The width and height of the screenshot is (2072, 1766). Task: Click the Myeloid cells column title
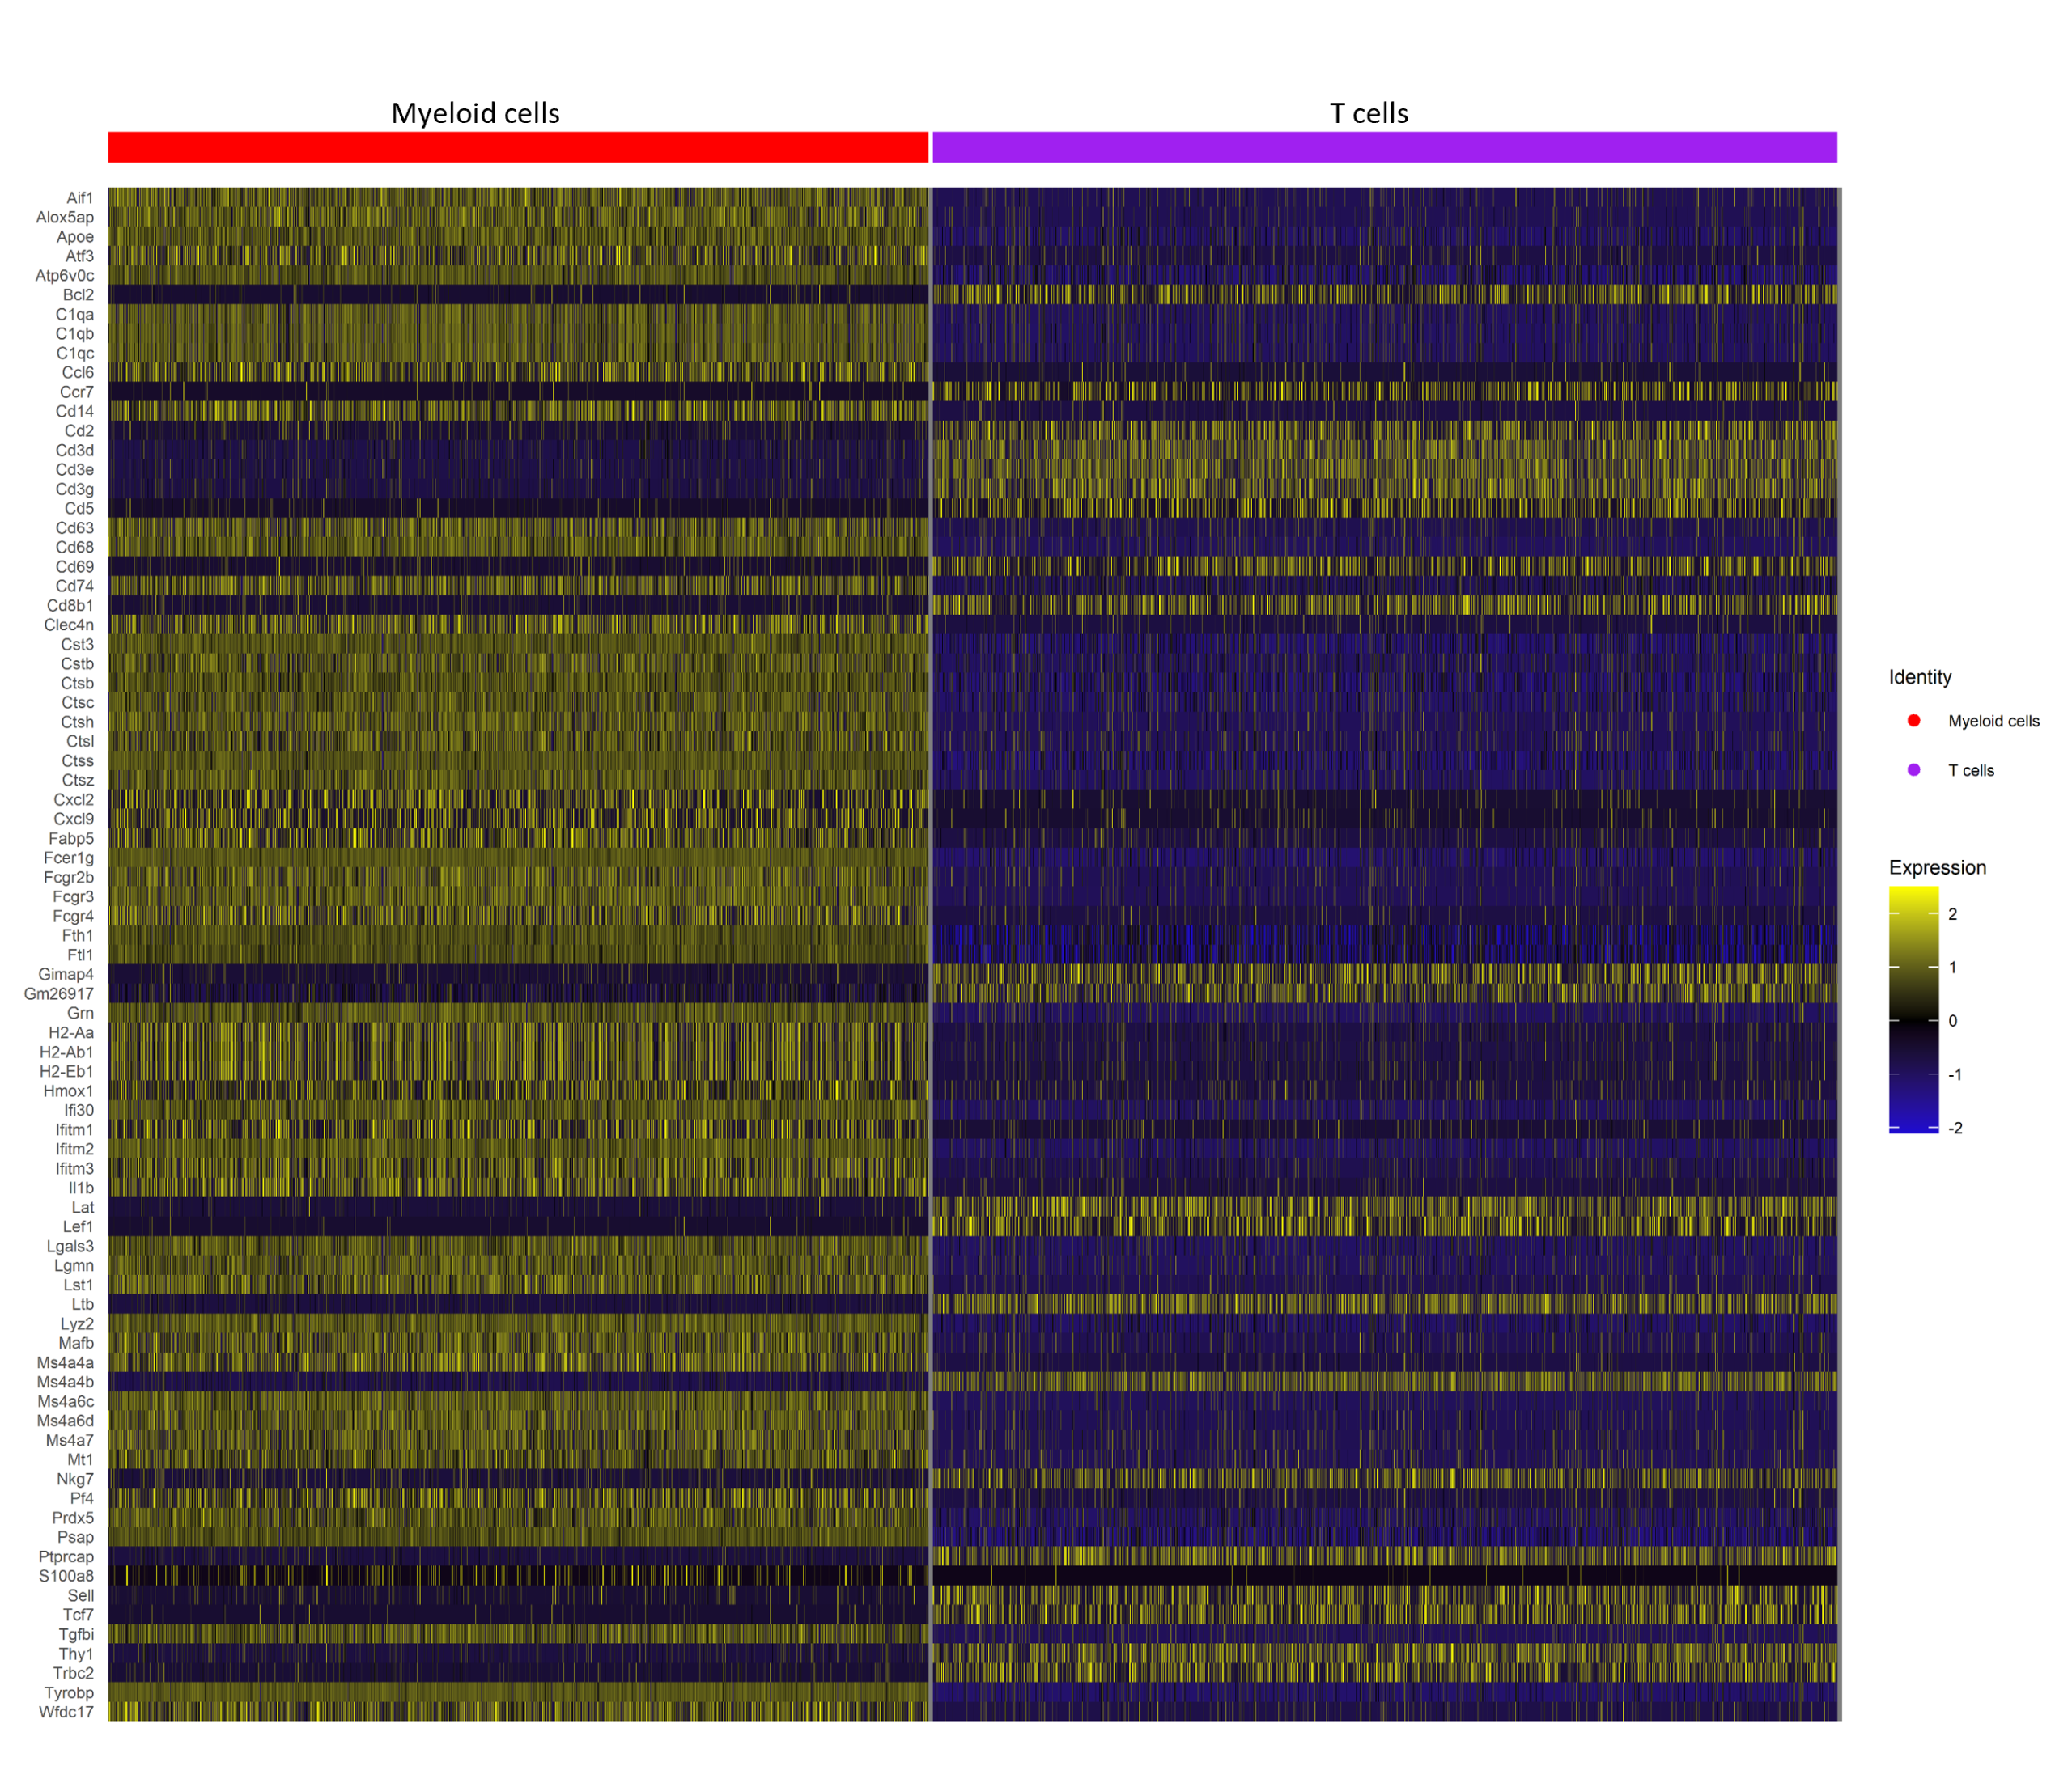(x=475, y=113)
